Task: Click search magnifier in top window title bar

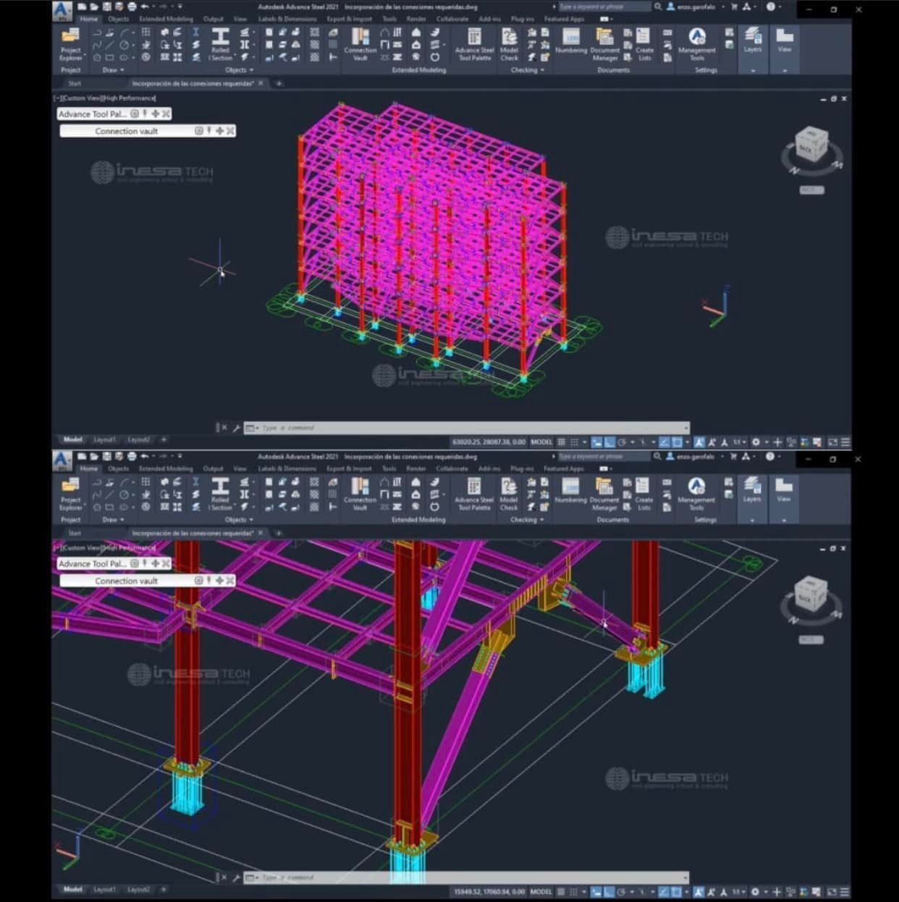Action: (x=657, y=7)
